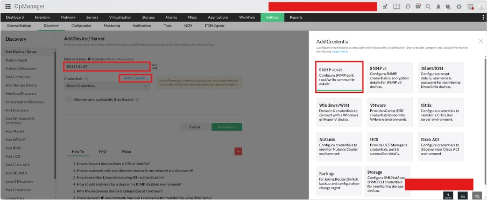487x200 pixels.
Task: Switch to General Settings sub-tab
Action: coord(19,26)
